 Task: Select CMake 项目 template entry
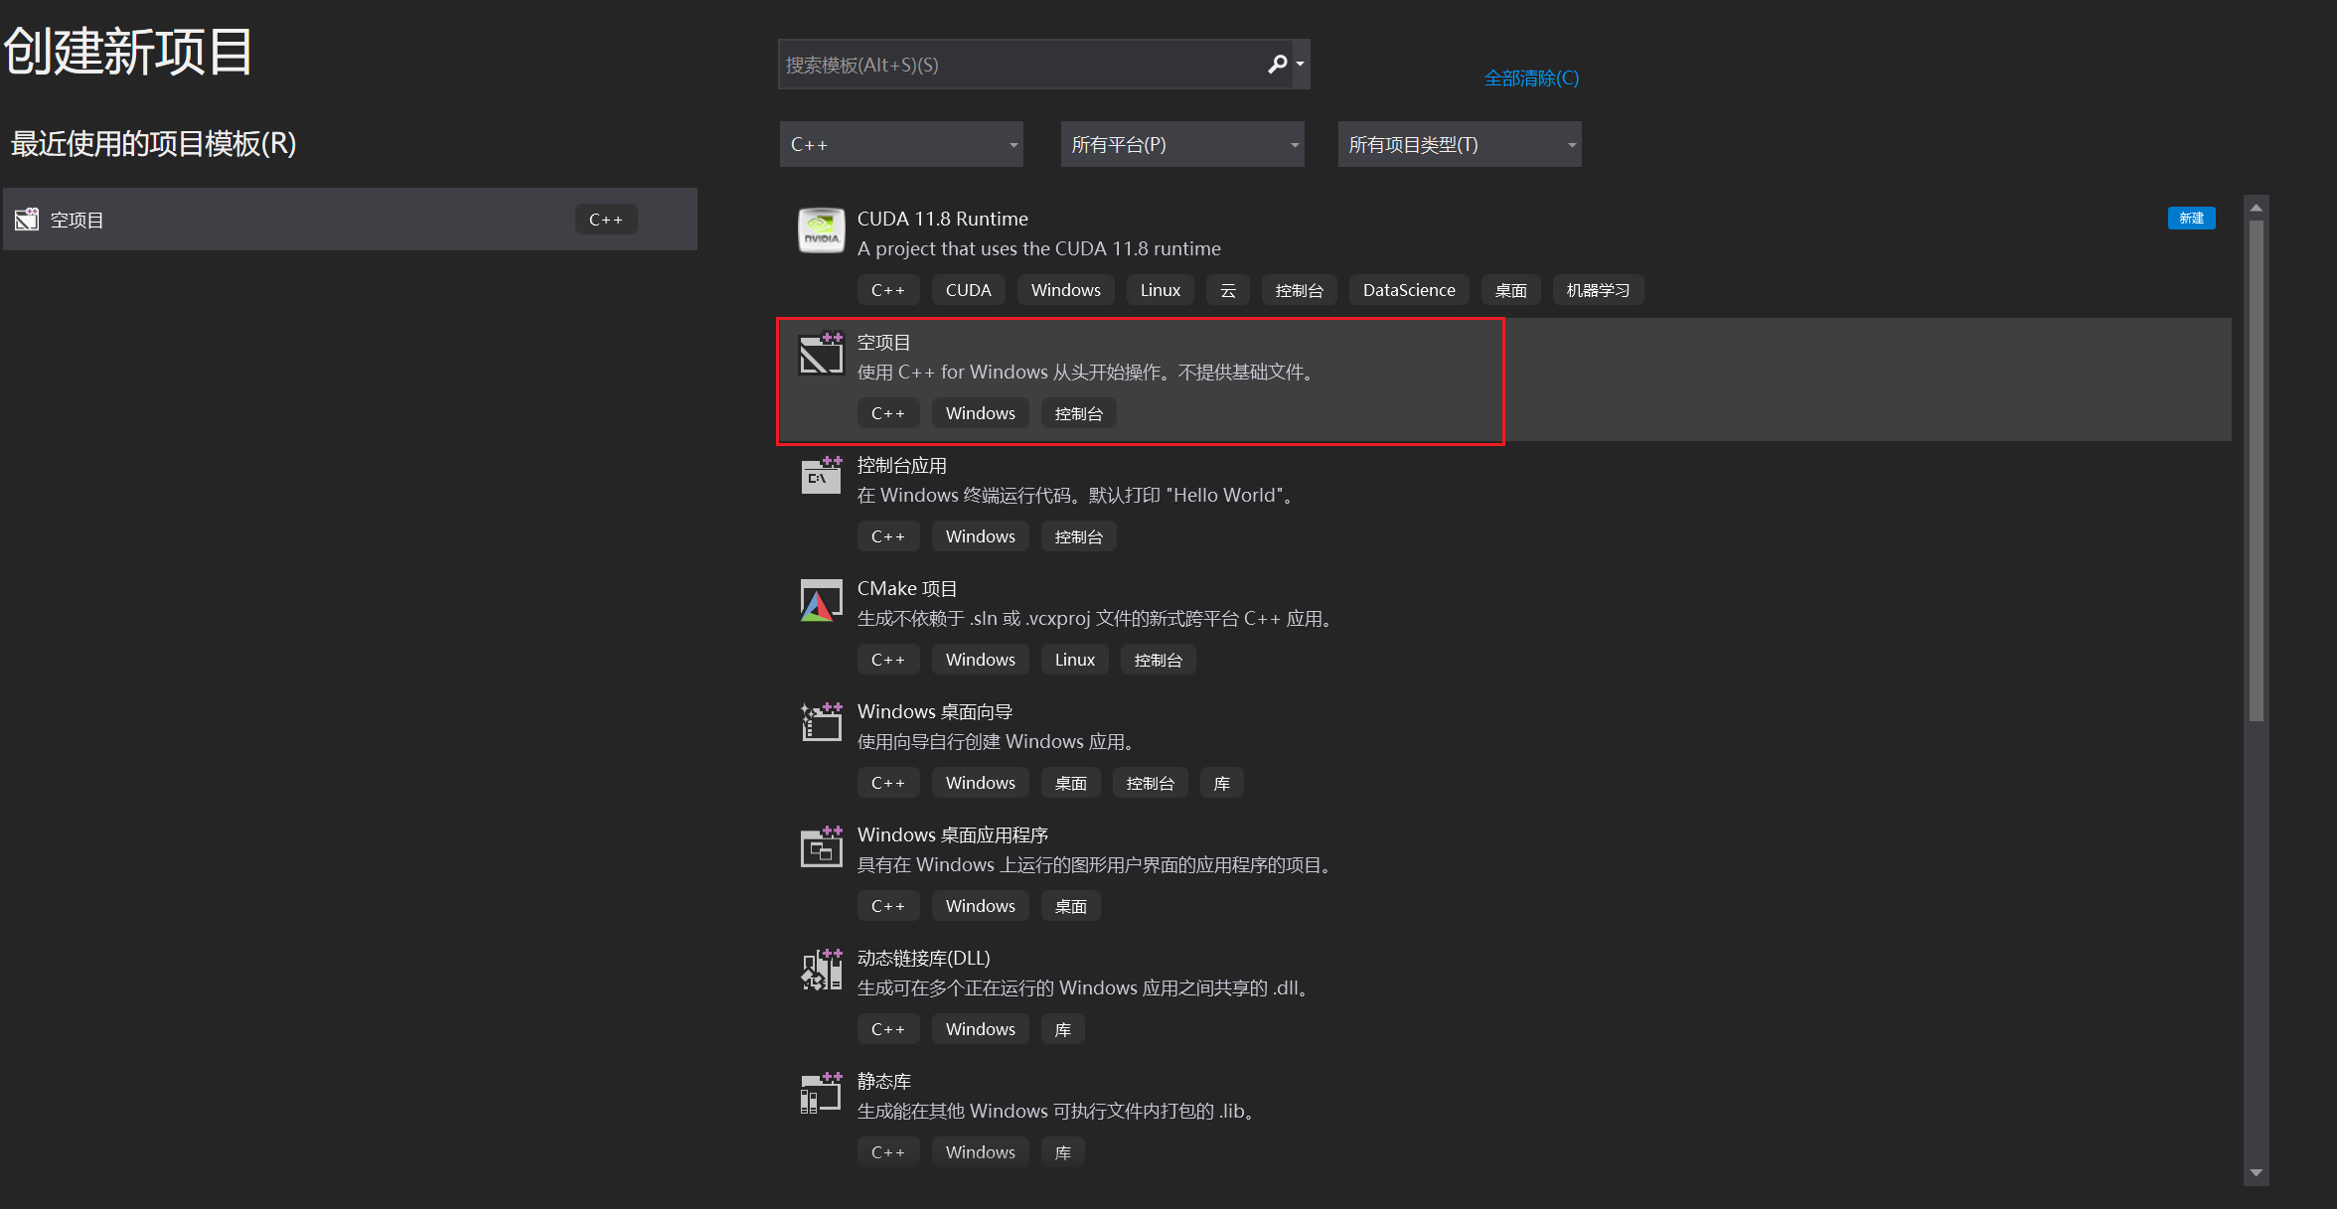[907, 589]
